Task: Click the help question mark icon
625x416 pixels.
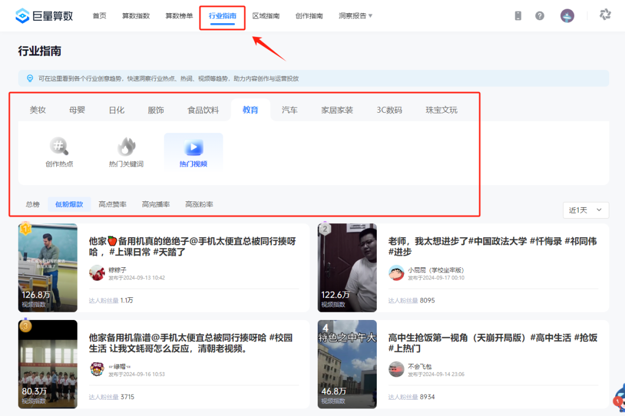Action: (x=539, y=16)
